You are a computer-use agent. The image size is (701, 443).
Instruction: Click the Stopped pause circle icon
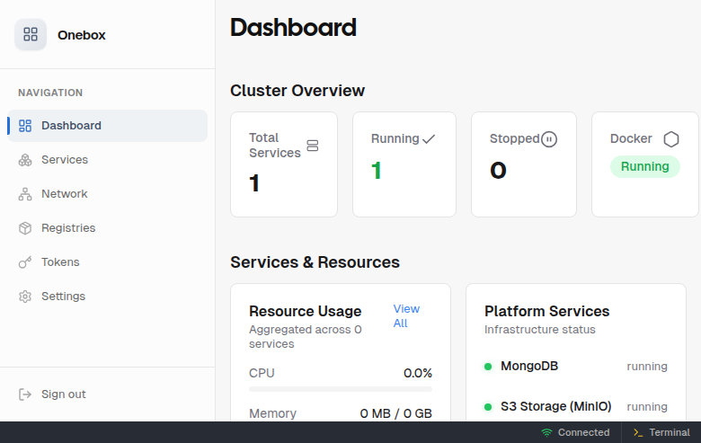click(x=549, y=139)
